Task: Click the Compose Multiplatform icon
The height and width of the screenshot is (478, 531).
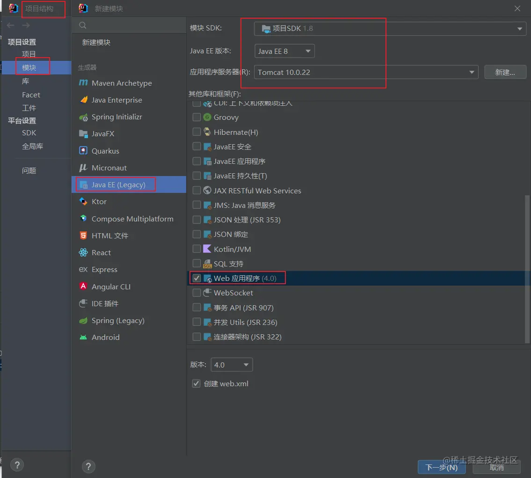Action: coord(83,219)
